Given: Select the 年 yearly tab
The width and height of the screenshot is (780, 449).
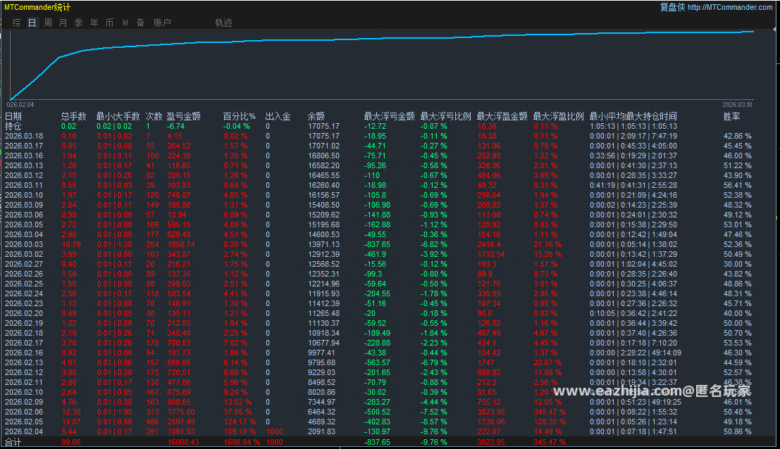Looking at the screenshot, I should (94, 23).
